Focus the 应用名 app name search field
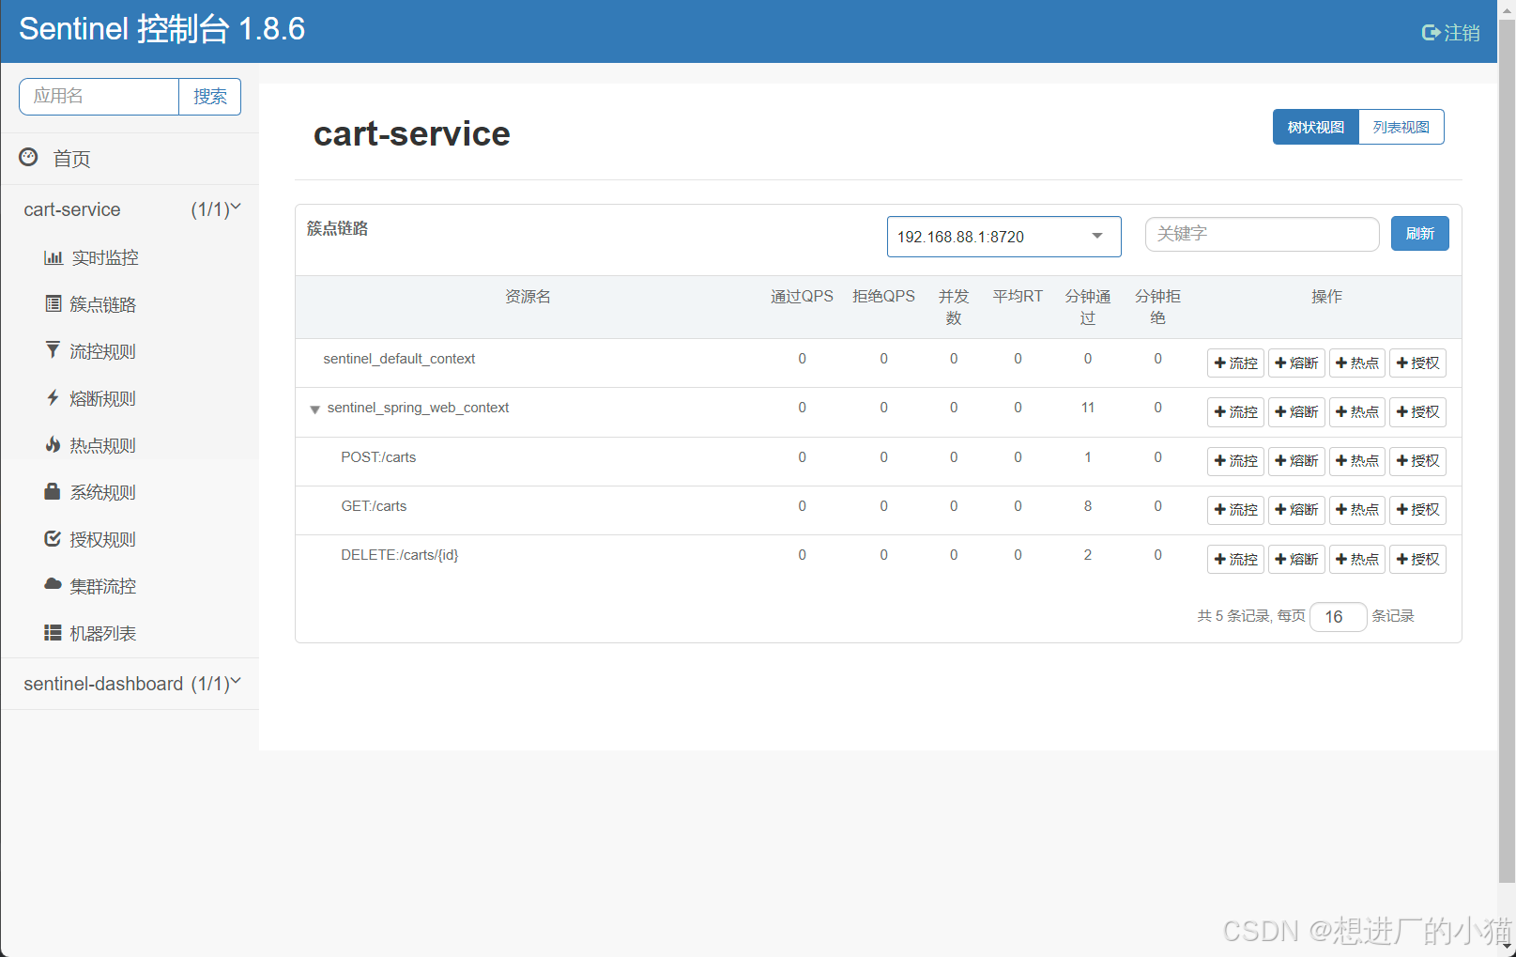The height and width of the screenshot is (957, 1516). click(x=100, y=97)
